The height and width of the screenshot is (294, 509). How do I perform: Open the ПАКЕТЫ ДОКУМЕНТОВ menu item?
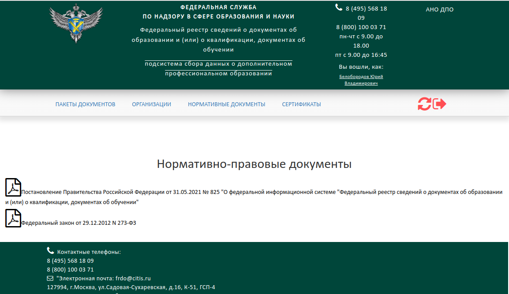coord(85,104)
